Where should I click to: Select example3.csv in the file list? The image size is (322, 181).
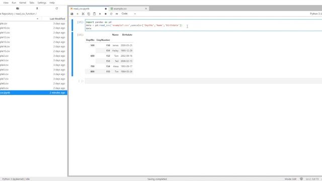tap(34, 60)
